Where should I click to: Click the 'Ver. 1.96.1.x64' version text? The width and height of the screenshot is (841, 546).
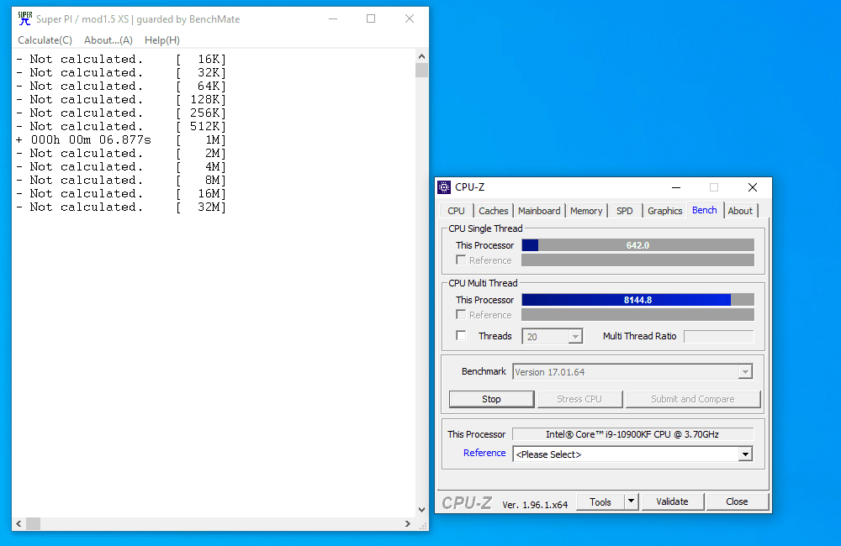coord(535,505)
